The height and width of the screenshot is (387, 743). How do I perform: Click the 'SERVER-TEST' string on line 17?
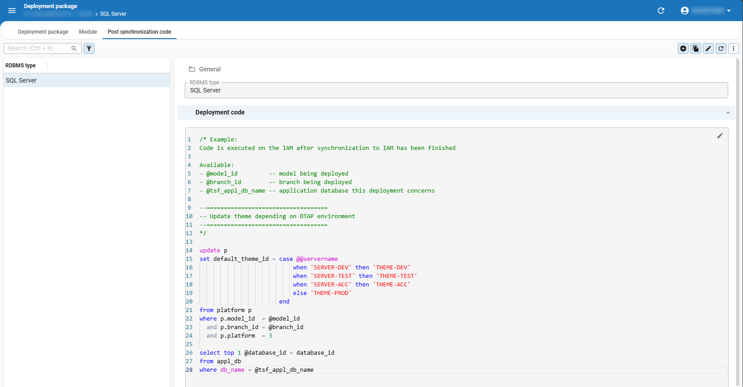pos(333,276)
